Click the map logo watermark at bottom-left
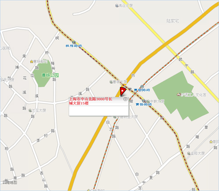Screen dimensions: 219x191 [x=10, y=182]
